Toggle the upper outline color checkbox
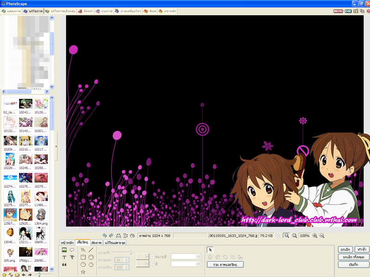The image size is (370, 277). (153, 257)
